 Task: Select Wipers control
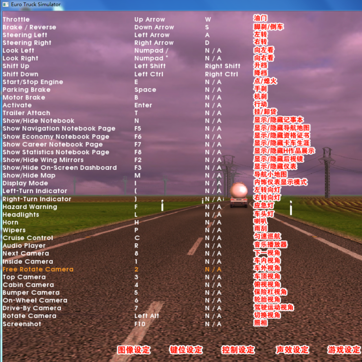click(x=14, y=230)
